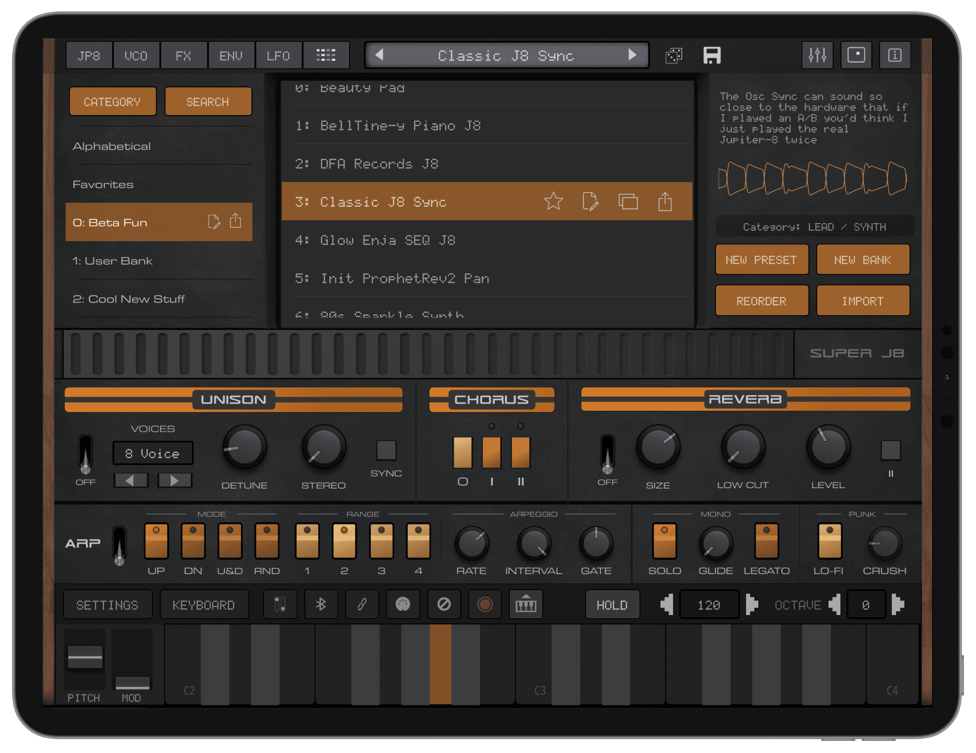
Task: Click the NEW PRESET button
Action: 762,260
